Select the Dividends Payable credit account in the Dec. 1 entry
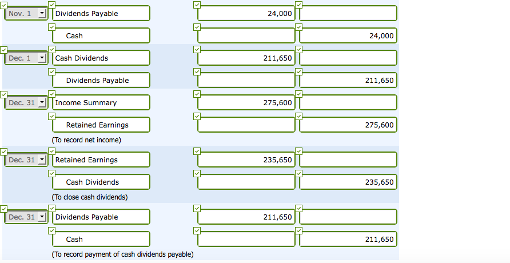The width and height of the screenshot is (510, 263). click(101, 80)
